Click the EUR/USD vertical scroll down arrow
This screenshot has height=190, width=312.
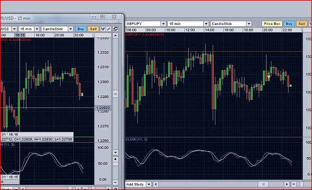115,153
